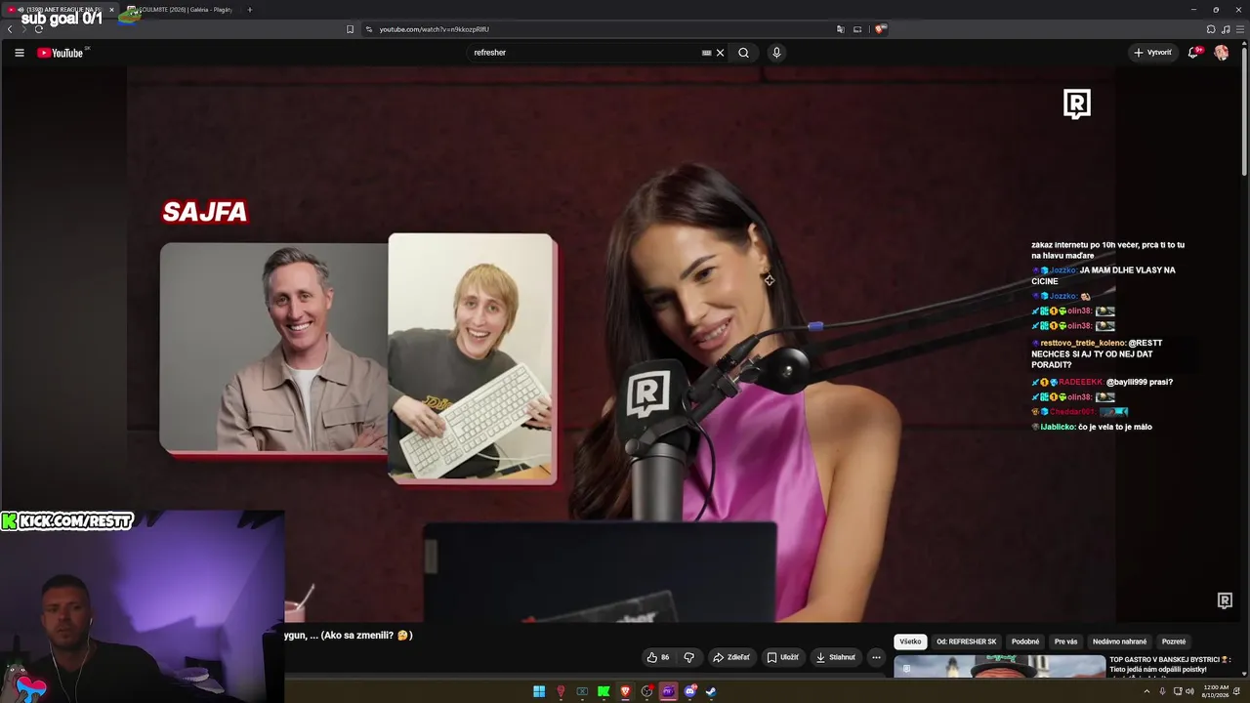Open the Brave Shields icon in address bar
Screen dimensions: 1250x703
(881, 29)
